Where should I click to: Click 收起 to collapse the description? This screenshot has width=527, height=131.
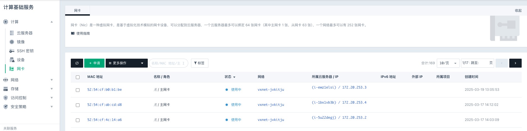pyautogui.click(x=518, y=11)
